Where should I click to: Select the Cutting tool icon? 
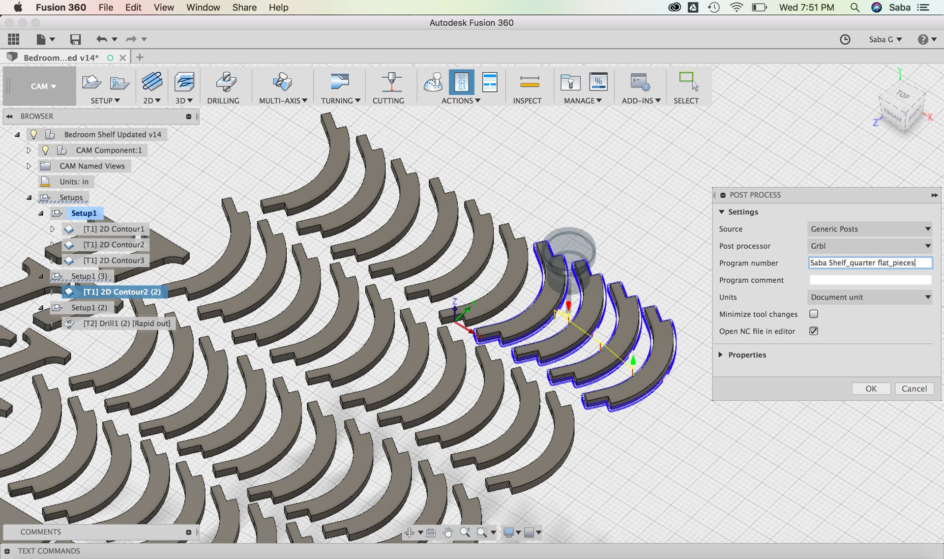click(x=391, y=82)
